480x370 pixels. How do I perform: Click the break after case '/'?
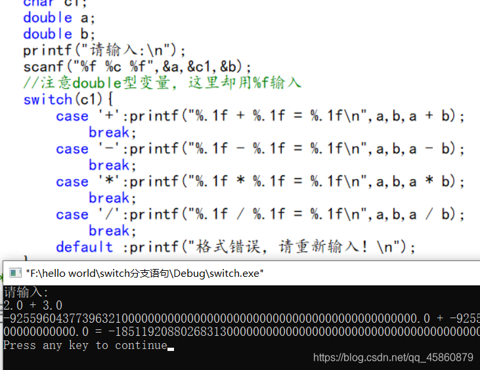click(112, 230)
